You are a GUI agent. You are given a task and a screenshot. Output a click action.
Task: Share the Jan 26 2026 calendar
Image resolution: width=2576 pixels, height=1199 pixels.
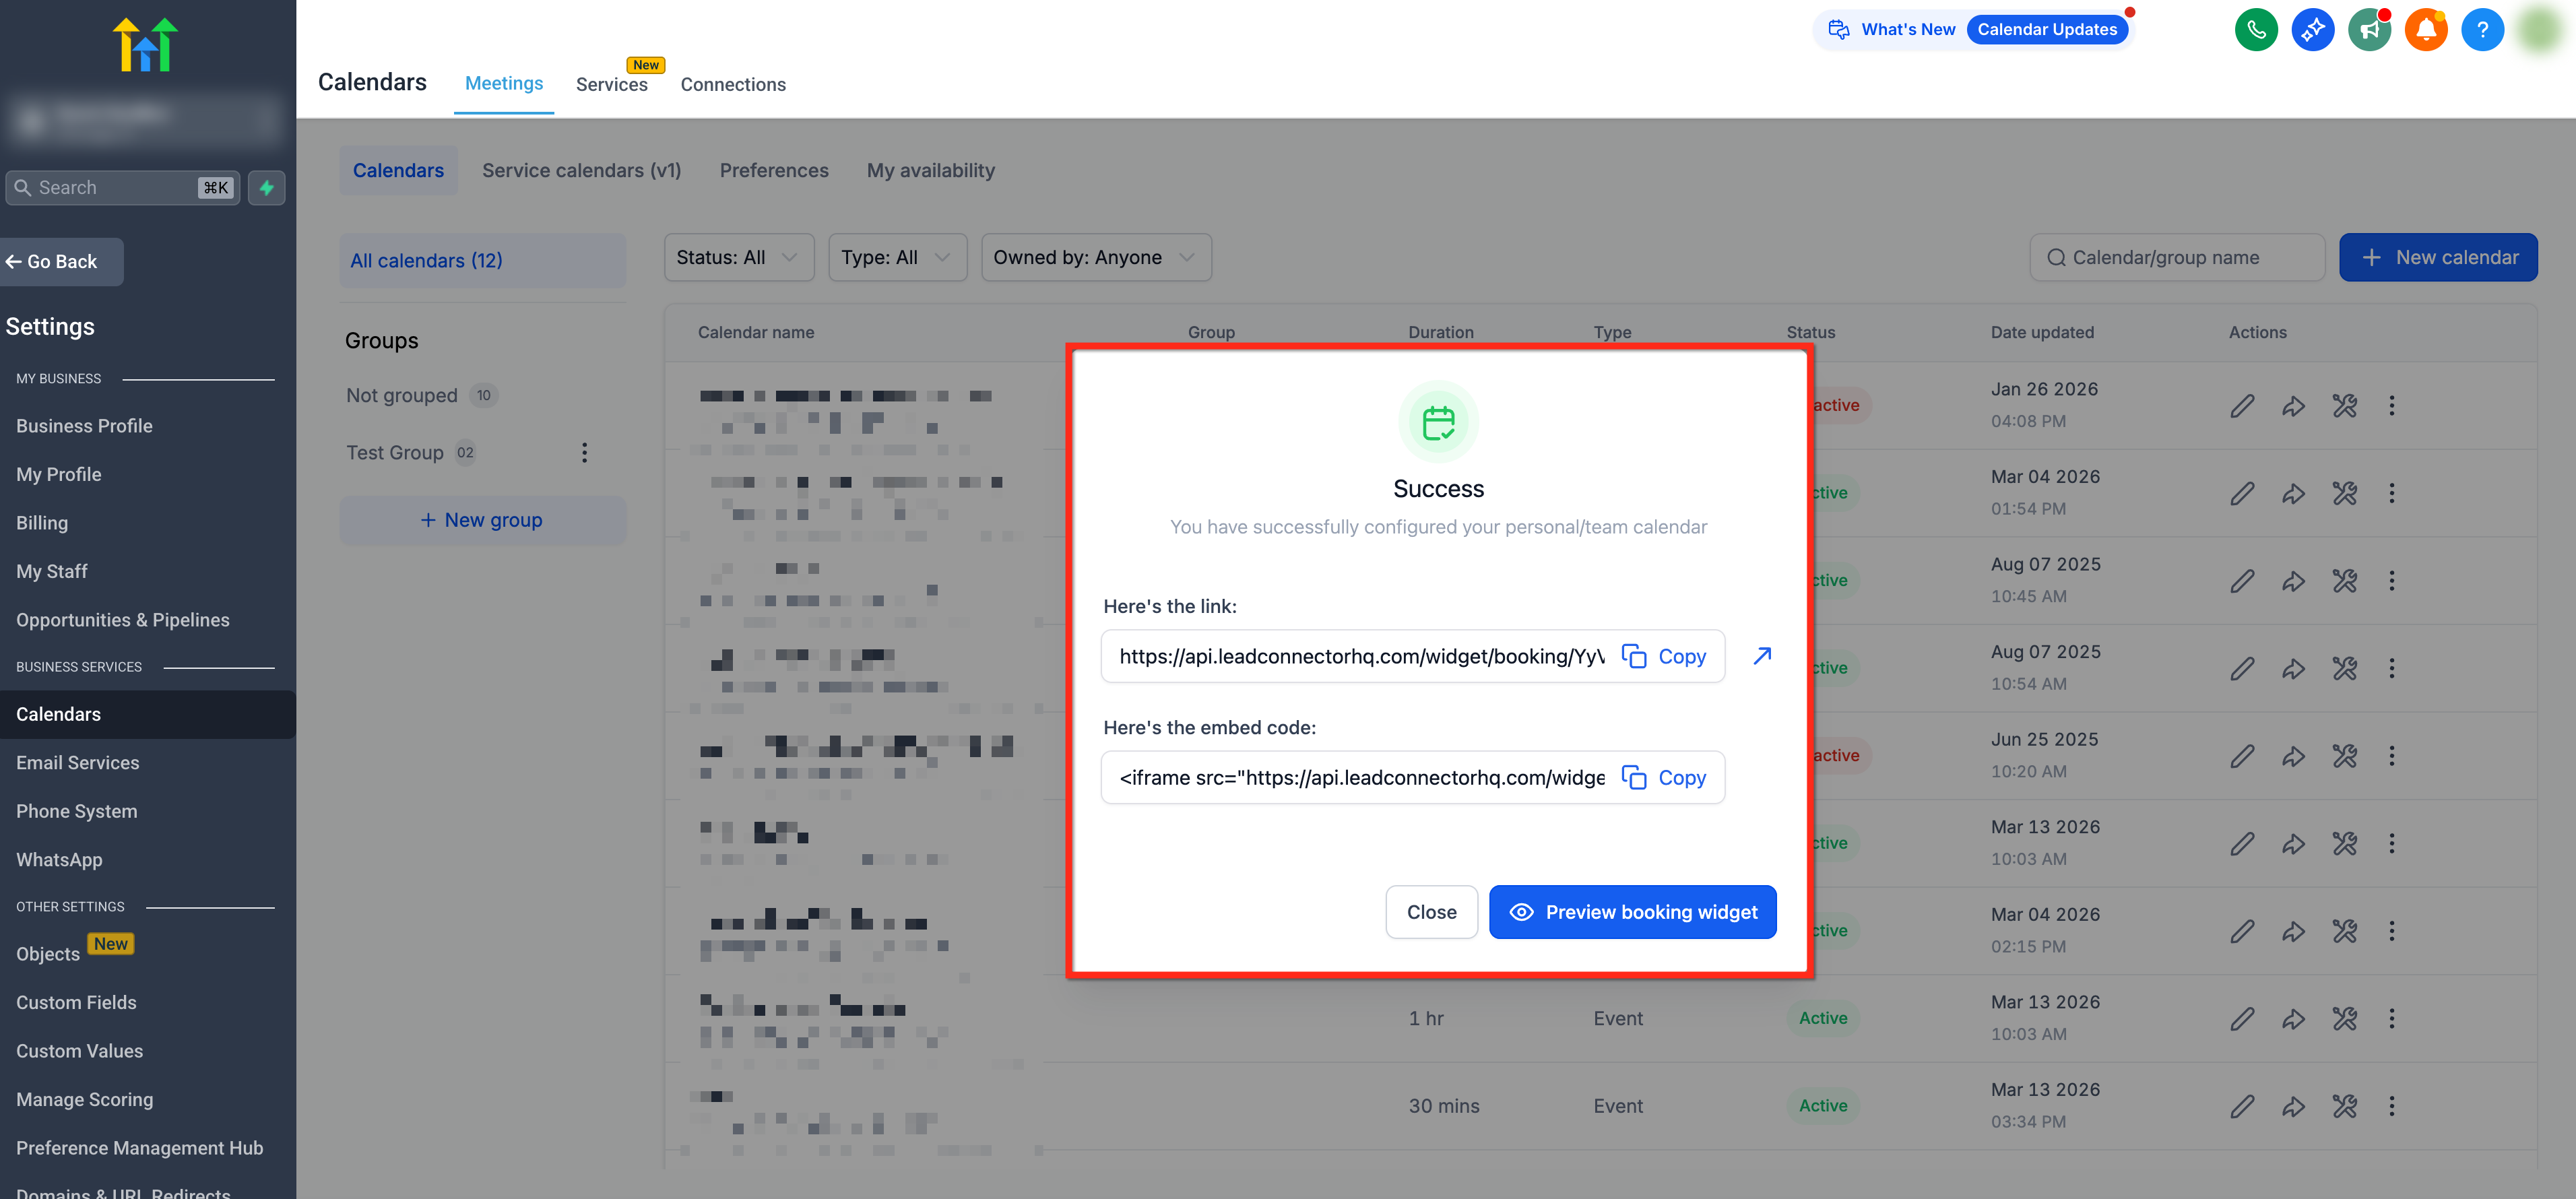[x=2293, y=406]
